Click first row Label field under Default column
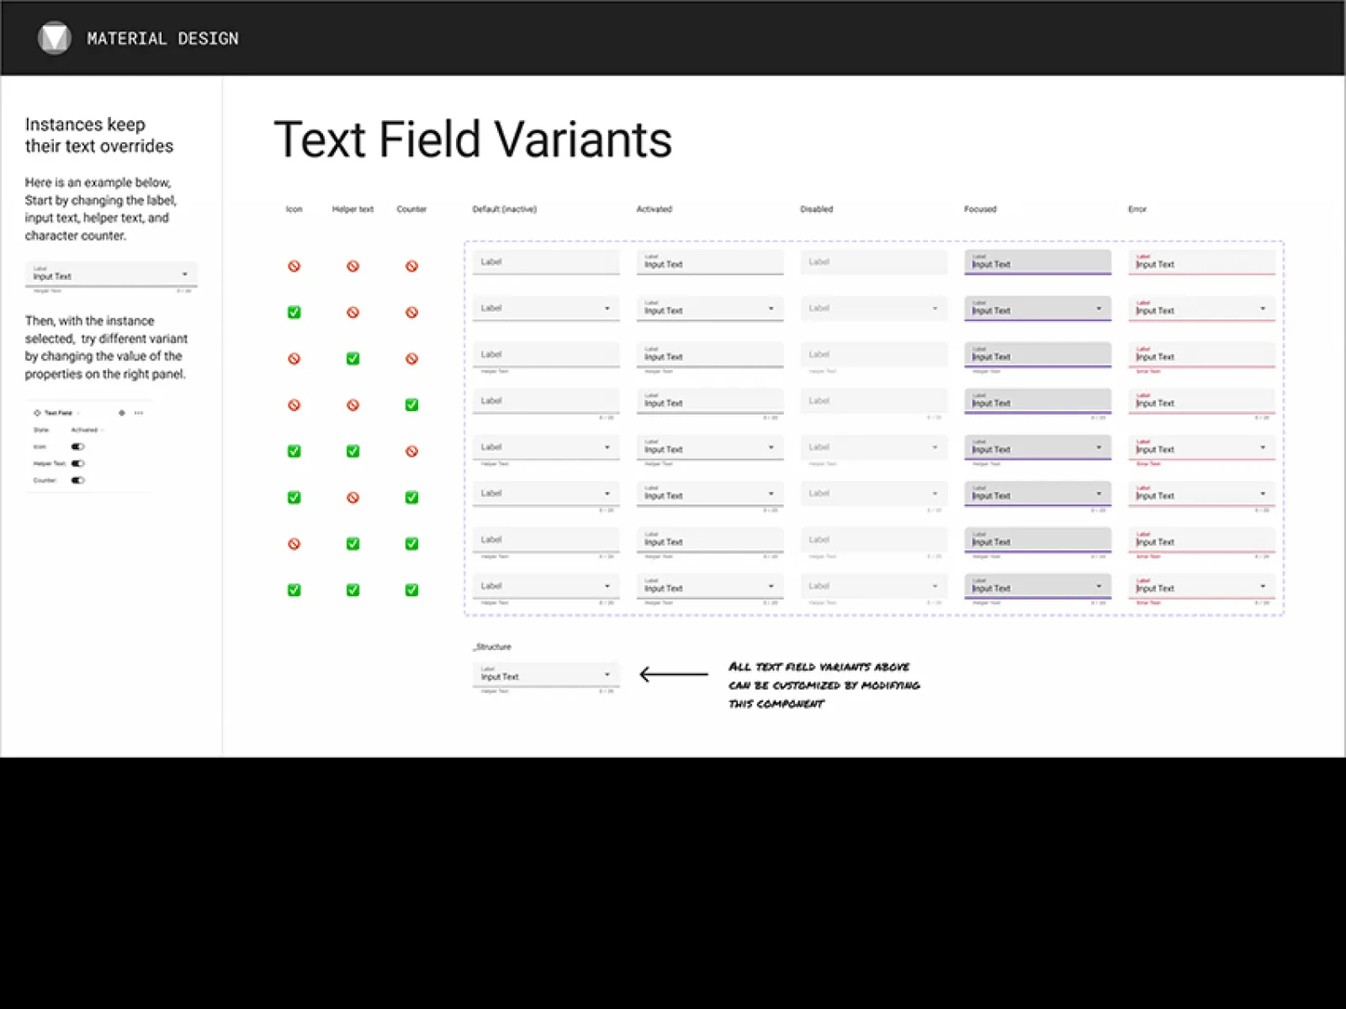Image resolution: width=1346 pixels, height=1009 pixels. click(545, 262)
